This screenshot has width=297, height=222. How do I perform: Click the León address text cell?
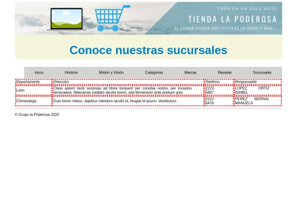(128, 90)
